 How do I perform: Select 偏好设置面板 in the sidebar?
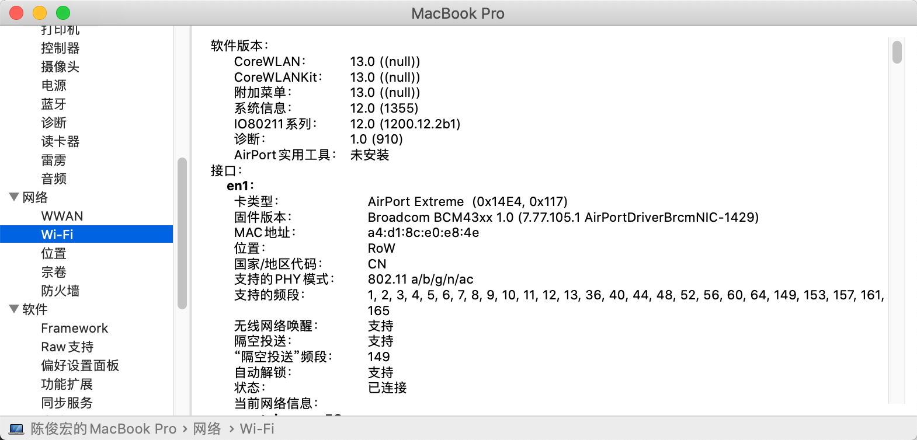(x=80, y=365)
